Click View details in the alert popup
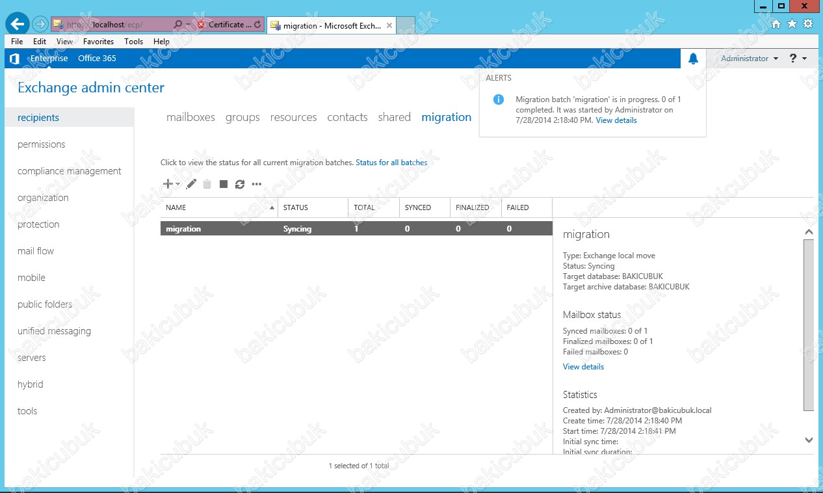 (x=616, y=120)
